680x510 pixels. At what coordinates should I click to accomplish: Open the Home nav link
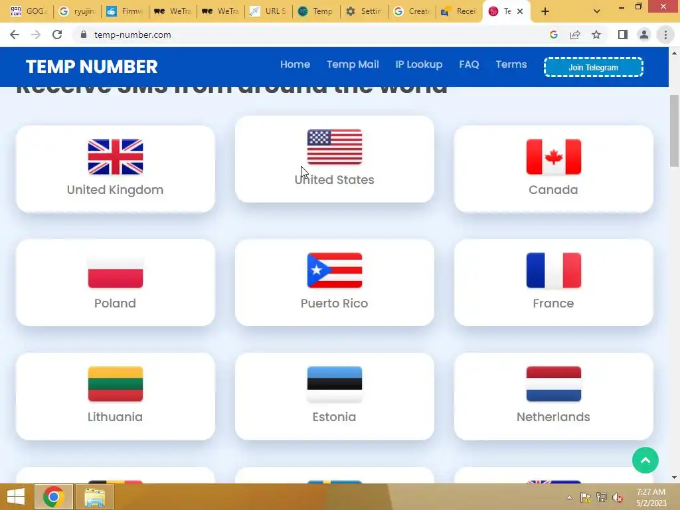point(295,64)
